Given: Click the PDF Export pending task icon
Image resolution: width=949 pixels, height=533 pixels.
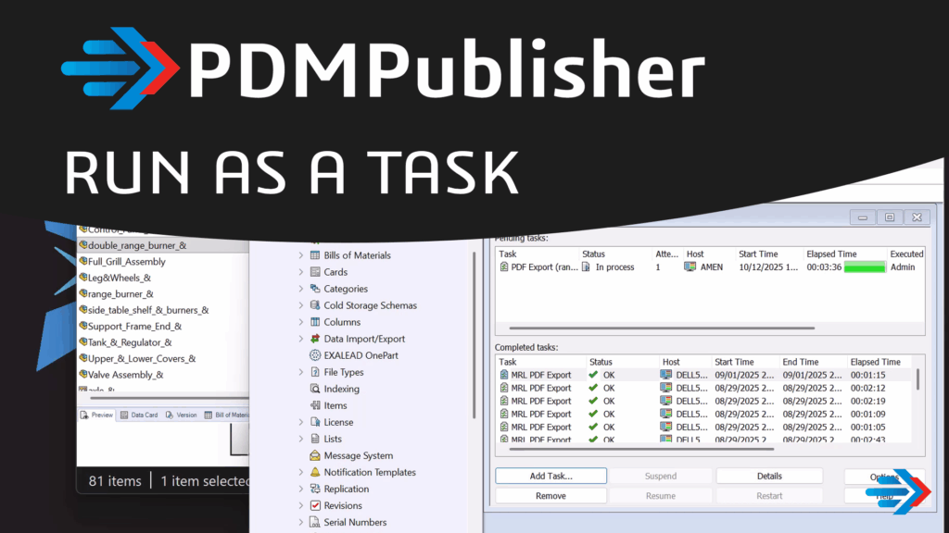Looking at the screenshot, I should [x=503, y=267].
